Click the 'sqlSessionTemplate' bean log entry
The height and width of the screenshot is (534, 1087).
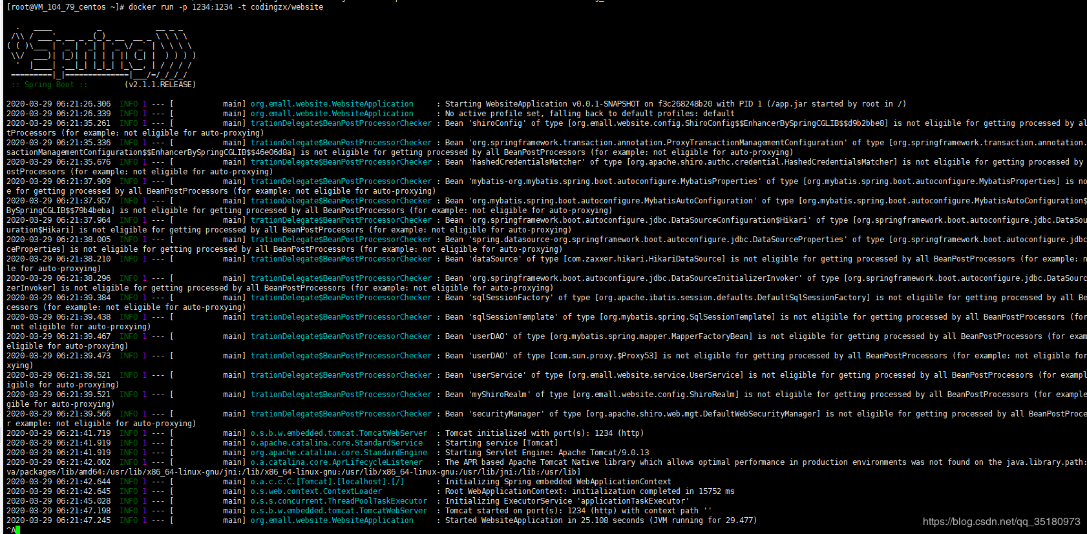(766, 317)
